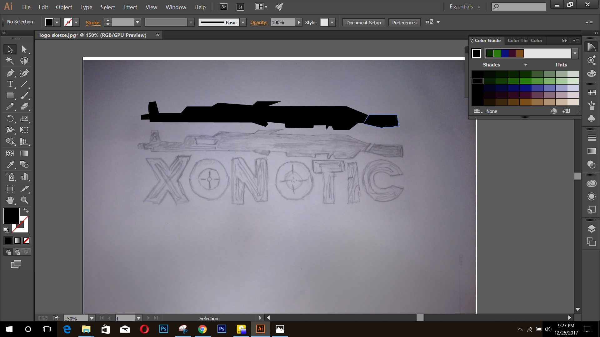Screen dimensions: 600x337
Task: Open Adobe Bridge
Action: [x=223, y=7]
